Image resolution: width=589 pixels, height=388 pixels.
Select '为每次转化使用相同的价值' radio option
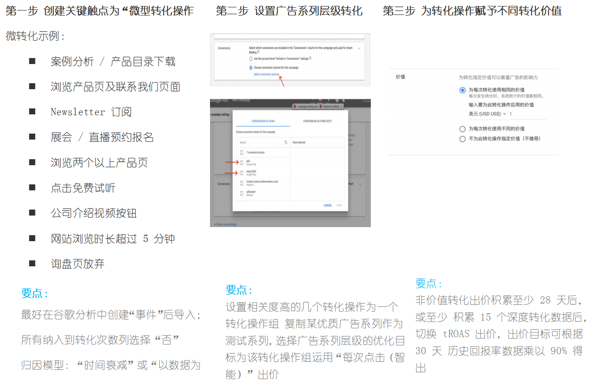[x=462, y=90]
